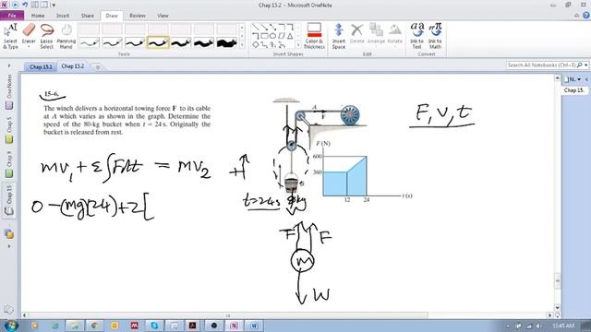
Task: Select the Select & Type tool
Action: [x=10, y=36]
